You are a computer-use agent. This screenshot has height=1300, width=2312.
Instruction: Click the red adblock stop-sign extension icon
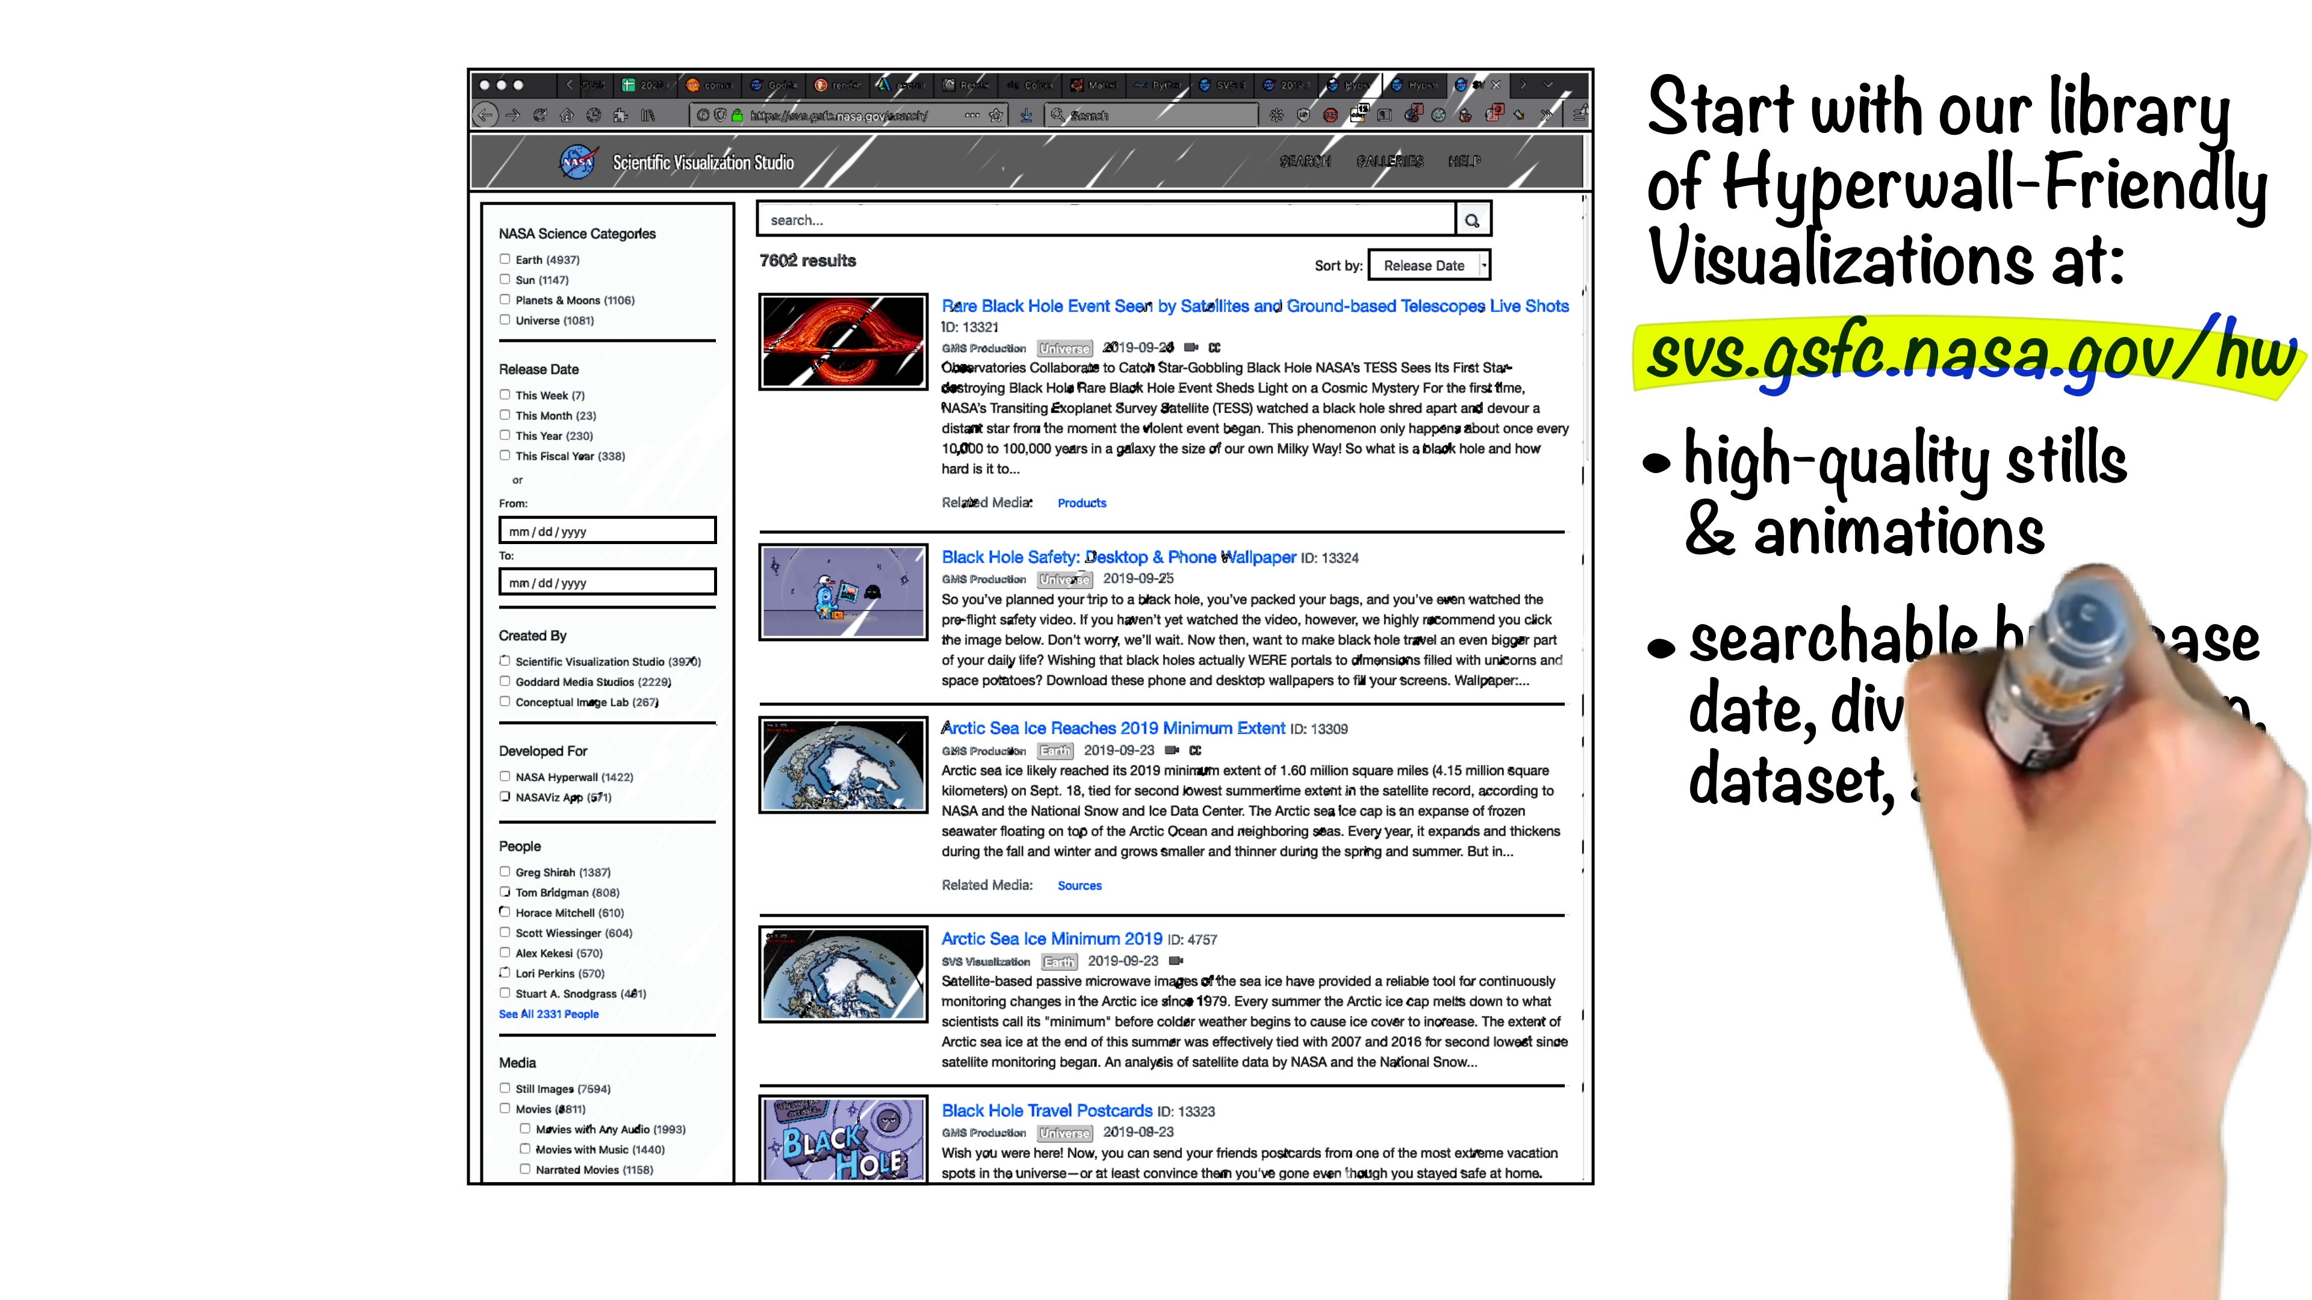[1330, 115]
